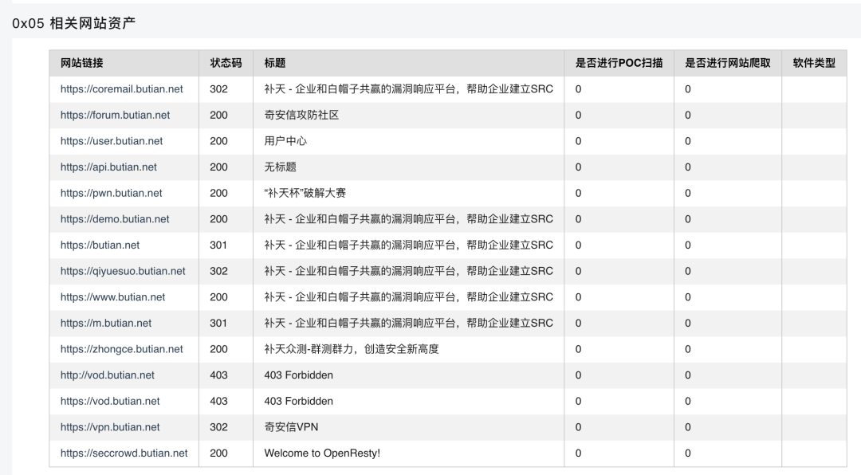Open the https://butian.net link
Screen dimensions: 861x475
(100, 245)
